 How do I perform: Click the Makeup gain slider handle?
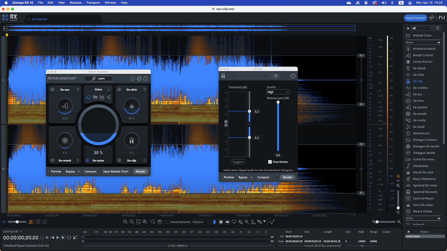(x=278, y=102)
